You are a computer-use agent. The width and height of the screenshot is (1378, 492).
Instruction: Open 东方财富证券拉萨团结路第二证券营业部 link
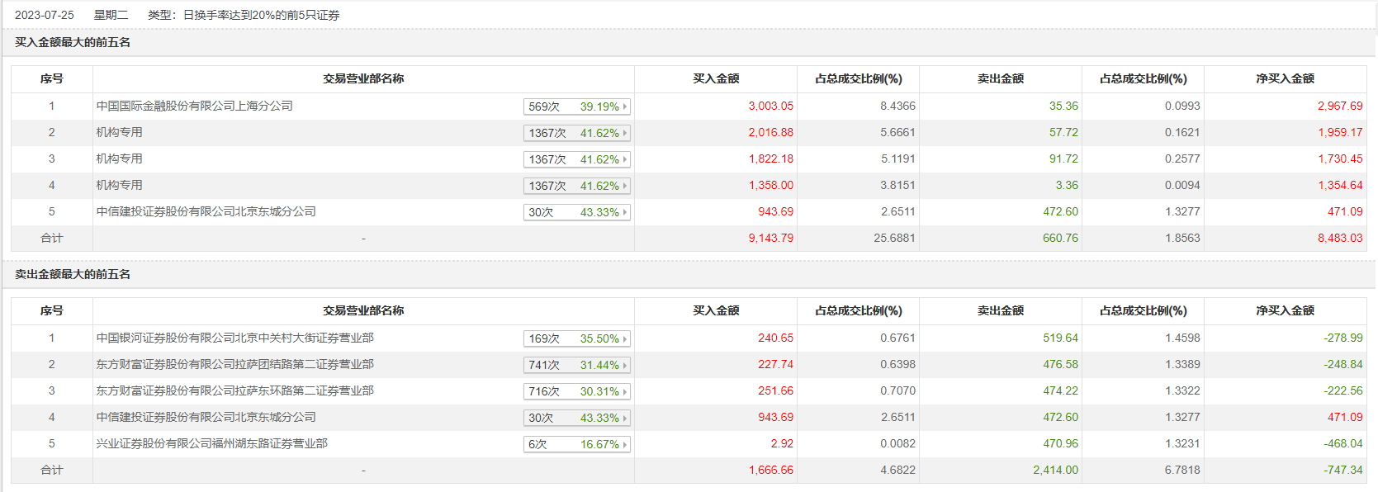235,364
